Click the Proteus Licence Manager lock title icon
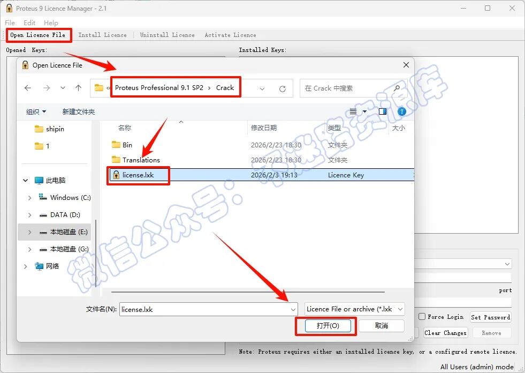 (x=9, y=8)
